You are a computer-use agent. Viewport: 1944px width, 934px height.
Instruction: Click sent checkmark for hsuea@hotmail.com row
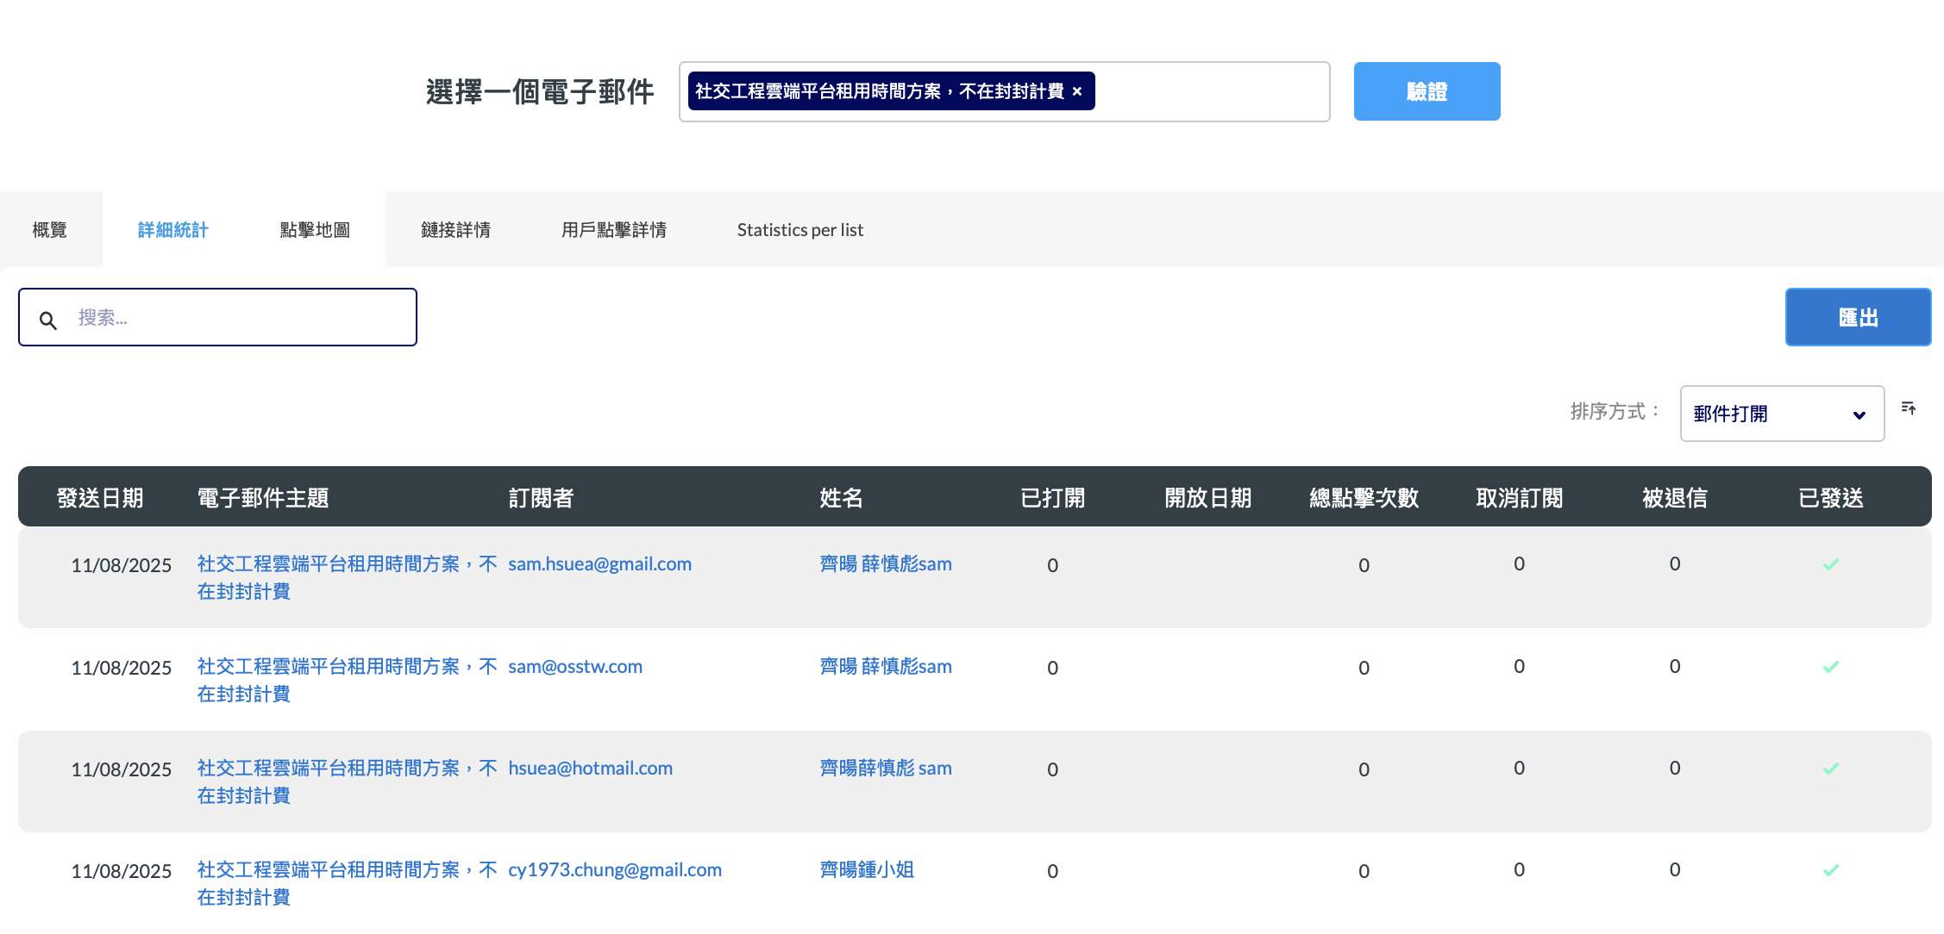[1830, 769]
